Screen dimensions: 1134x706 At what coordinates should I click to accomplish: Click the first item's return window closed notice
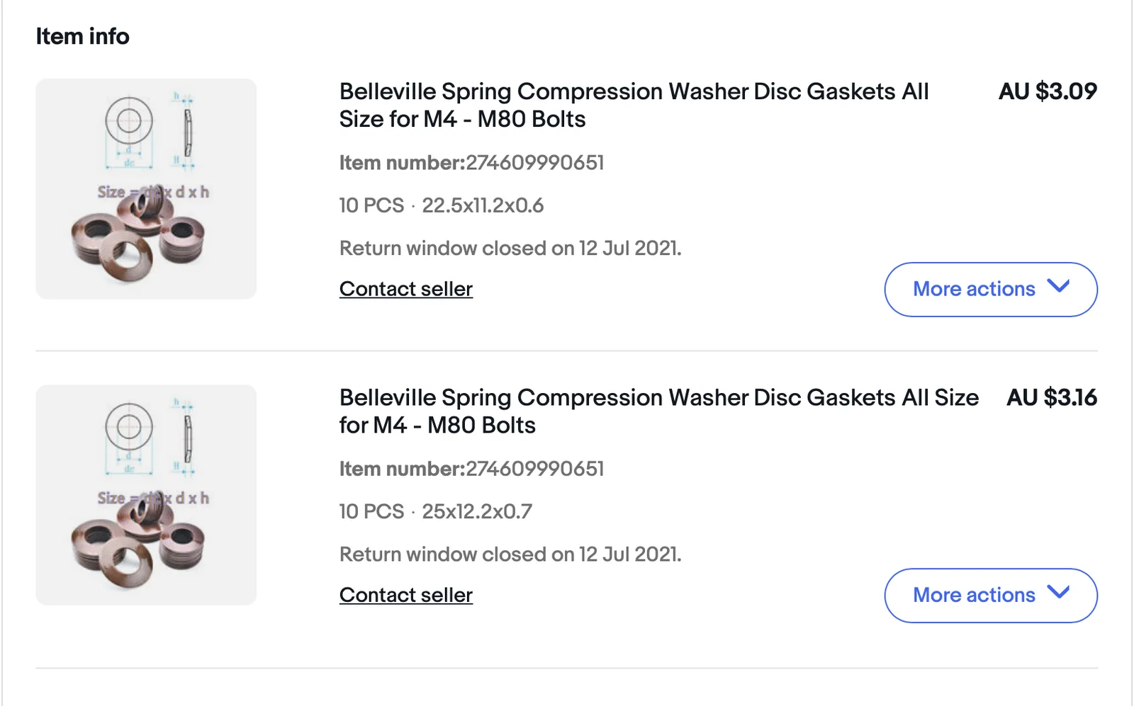coord(510,248)
